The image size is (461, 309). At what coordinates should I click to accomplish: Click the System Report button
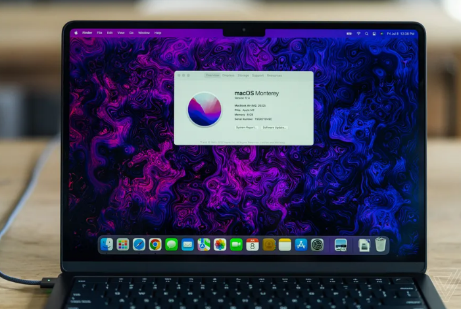247,128
